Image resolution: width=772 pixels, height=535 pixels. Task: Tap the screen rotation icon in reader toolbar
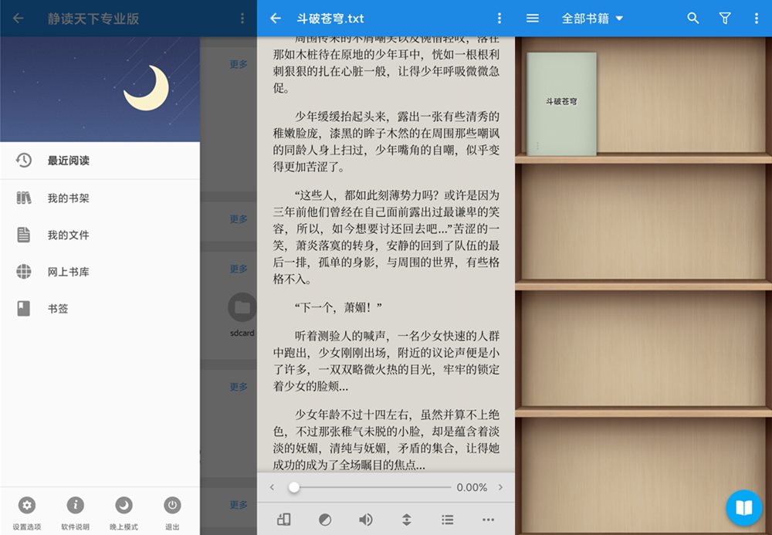[x=283, y=520]
